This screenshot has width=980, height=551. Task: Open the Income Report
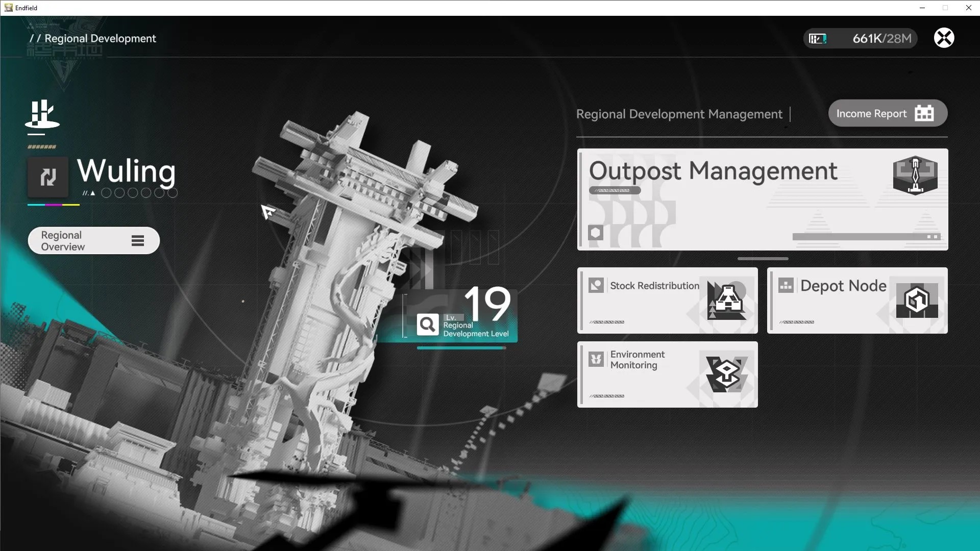click(888, 113)
